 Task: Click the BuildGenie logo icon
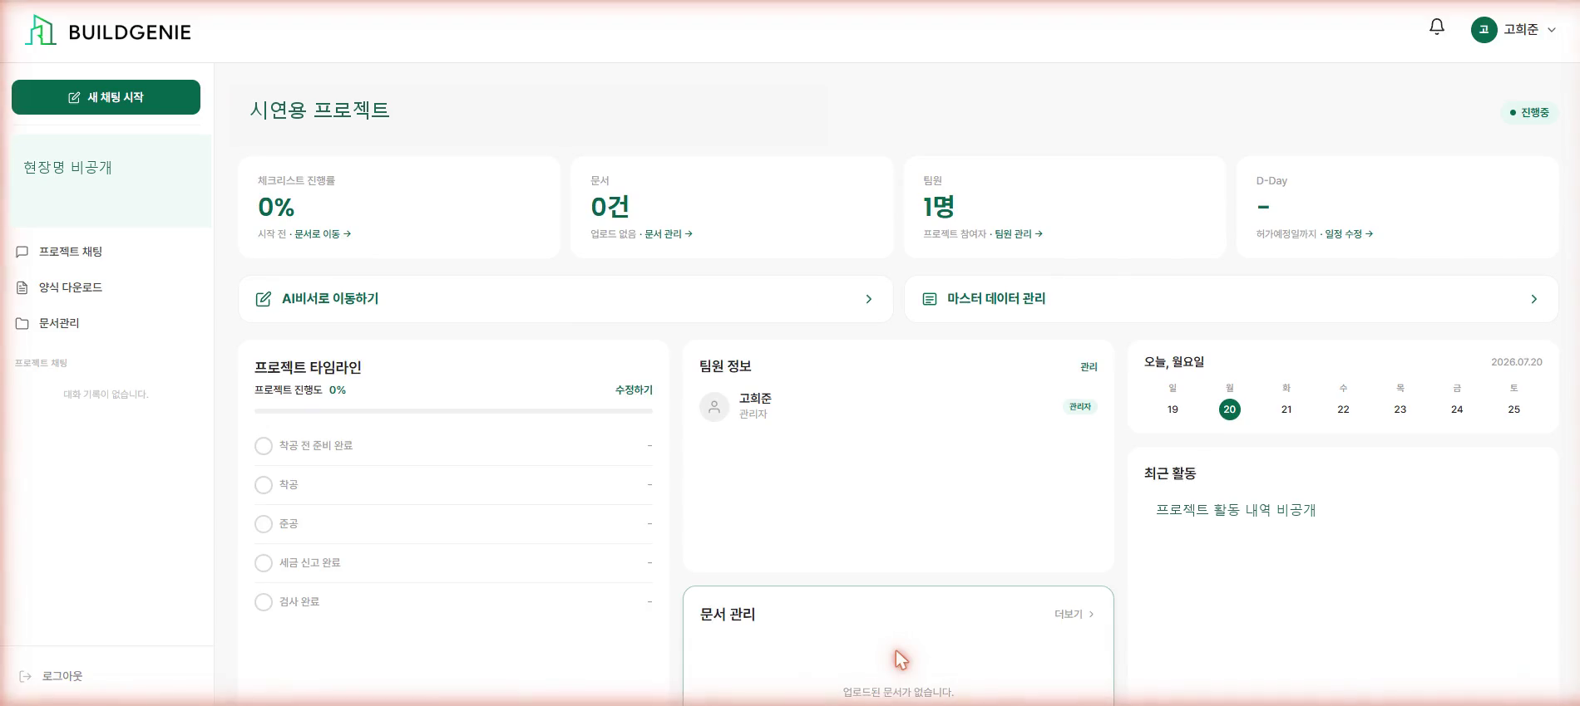(x=40, y=31)
